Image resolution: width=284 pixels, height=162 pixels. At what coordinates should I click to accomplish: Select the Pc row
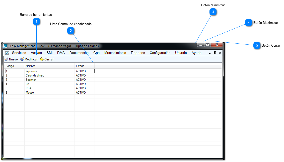pyautogui.click(x=50, y=84)
